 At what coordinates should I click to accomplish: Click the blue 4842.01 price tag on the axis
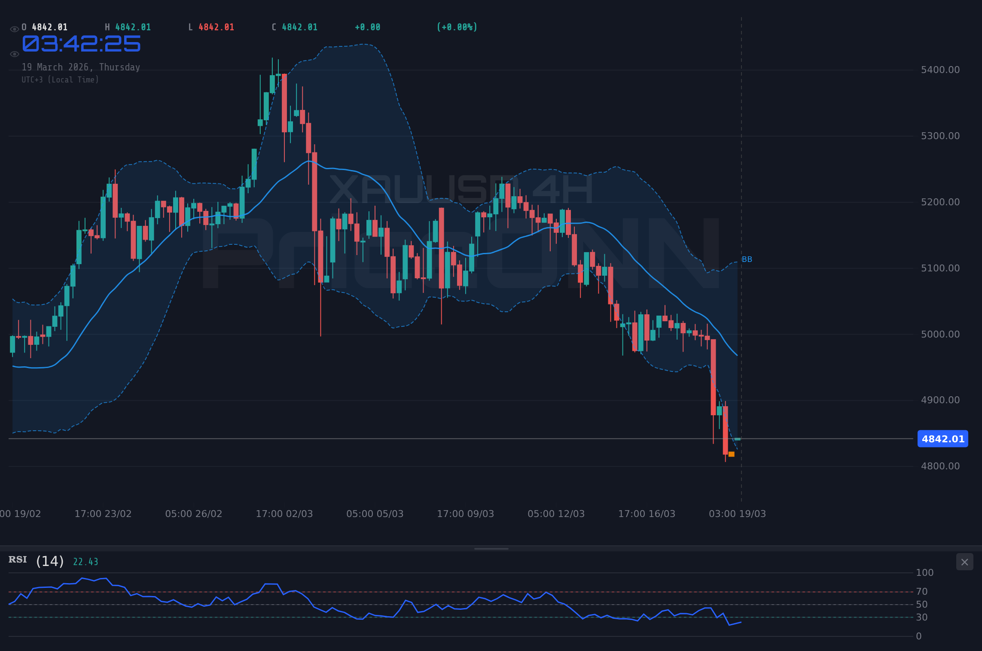point(942,439)
